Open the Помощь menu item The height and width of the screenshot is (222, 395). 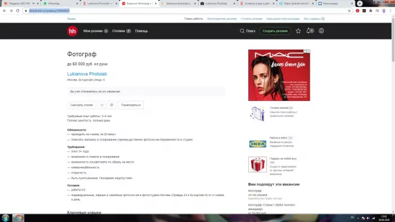coord(141,31)
